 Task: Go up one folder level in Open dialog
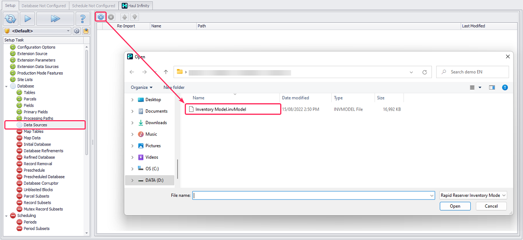point(166,72)
